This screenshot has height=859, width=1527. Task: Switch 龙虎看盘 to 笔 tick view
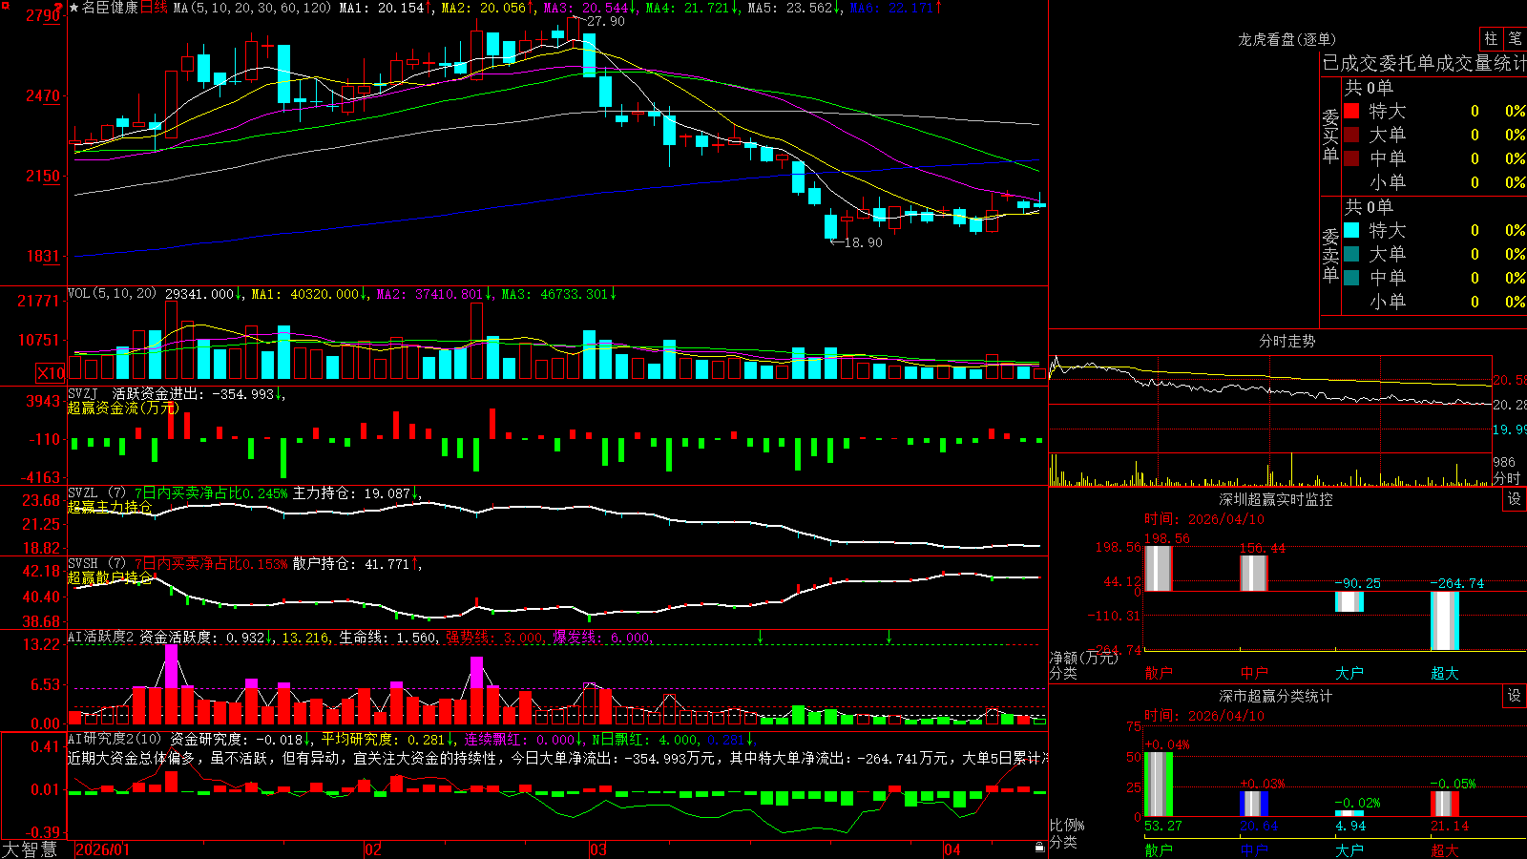(x=1515, y=39)
